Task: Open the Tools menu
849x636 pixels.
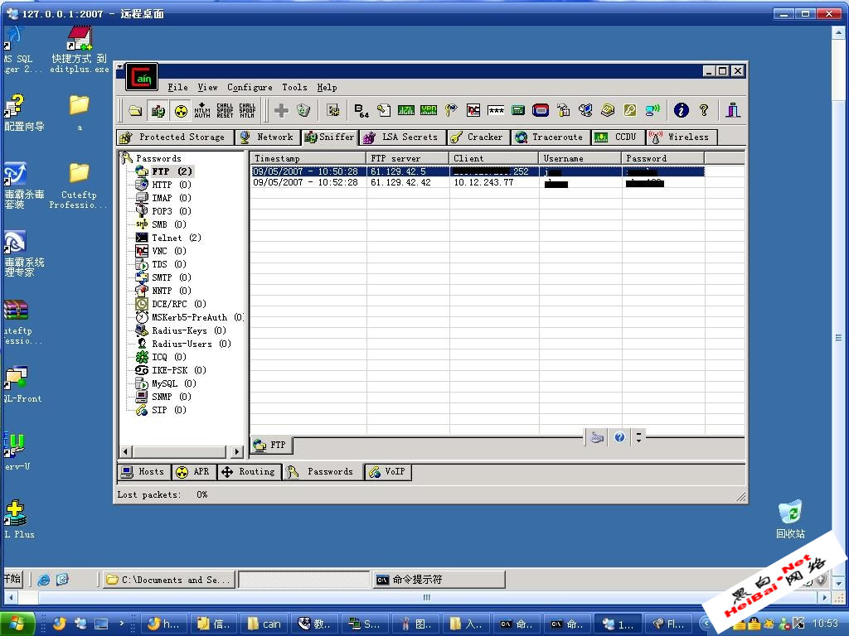Action: pos(294,88)
